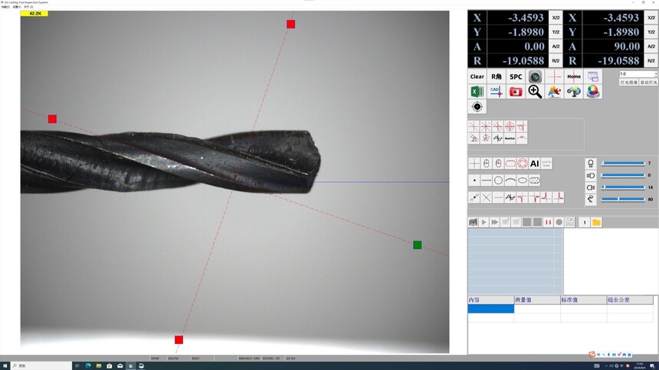659x370 pixels.
Task: Clear measurements with the Clear button
Action: (x=477, y=76)
